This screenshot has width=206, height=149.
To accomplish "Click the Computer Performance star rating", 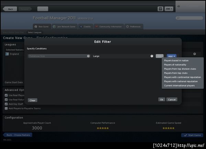I will [103, 128].
